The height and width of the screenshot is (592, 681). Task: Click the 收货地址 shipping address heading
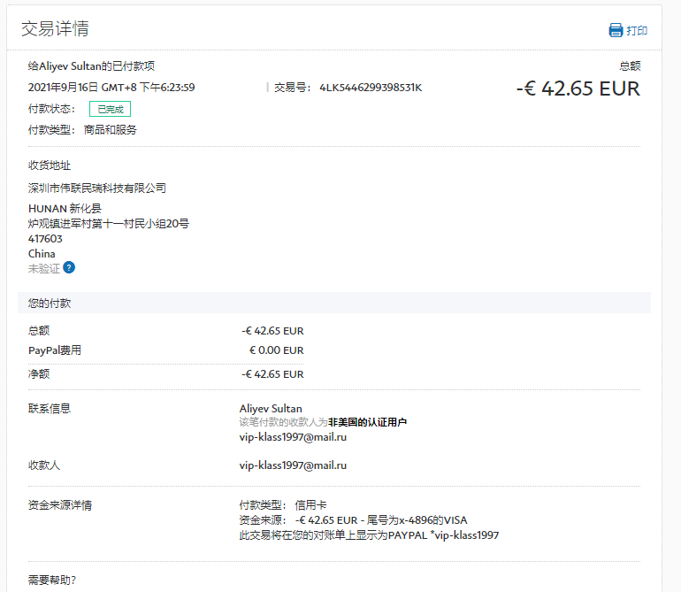[50, 165]
